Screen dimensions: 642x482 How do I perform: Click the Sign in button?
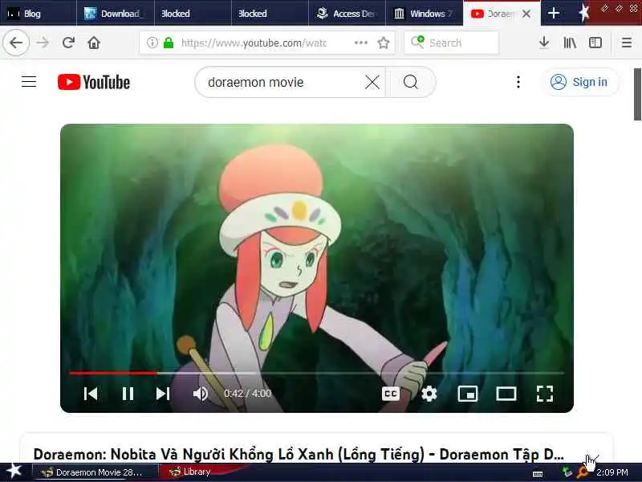[x=579, y=82]
